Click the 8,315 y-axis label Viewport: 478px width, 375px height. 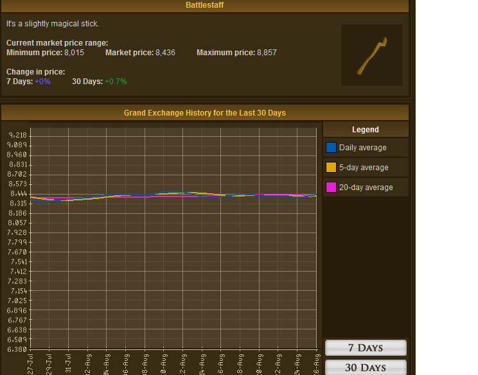(x=18, y=203)
